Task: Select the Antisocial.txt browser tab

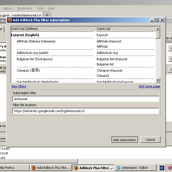Action: tap(21, 15)
